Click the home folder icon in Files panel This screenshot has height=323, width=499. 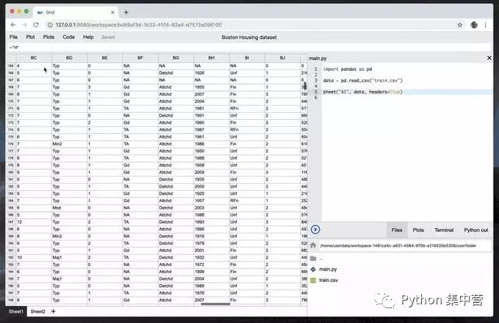[313, 245]
